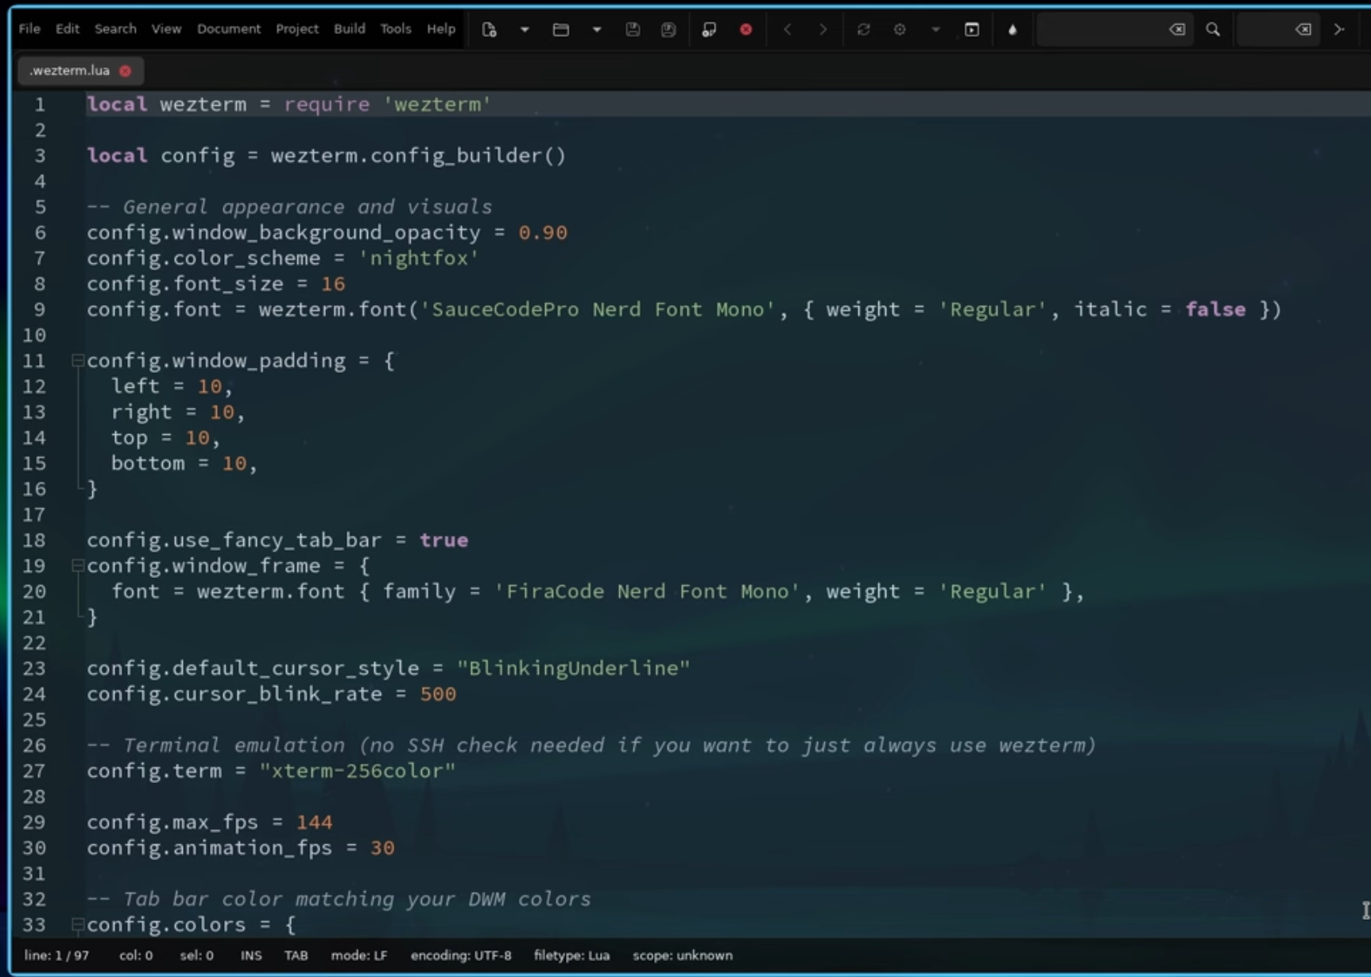Open the Tools menu

[x=396, y=29]
